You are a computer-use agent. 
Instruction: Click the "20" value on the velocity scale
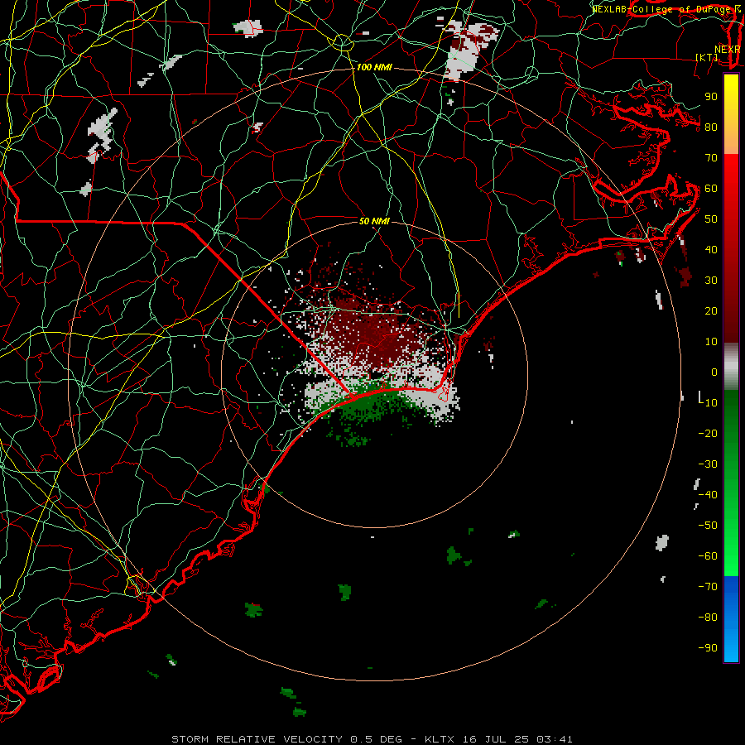tap(711, 311)
